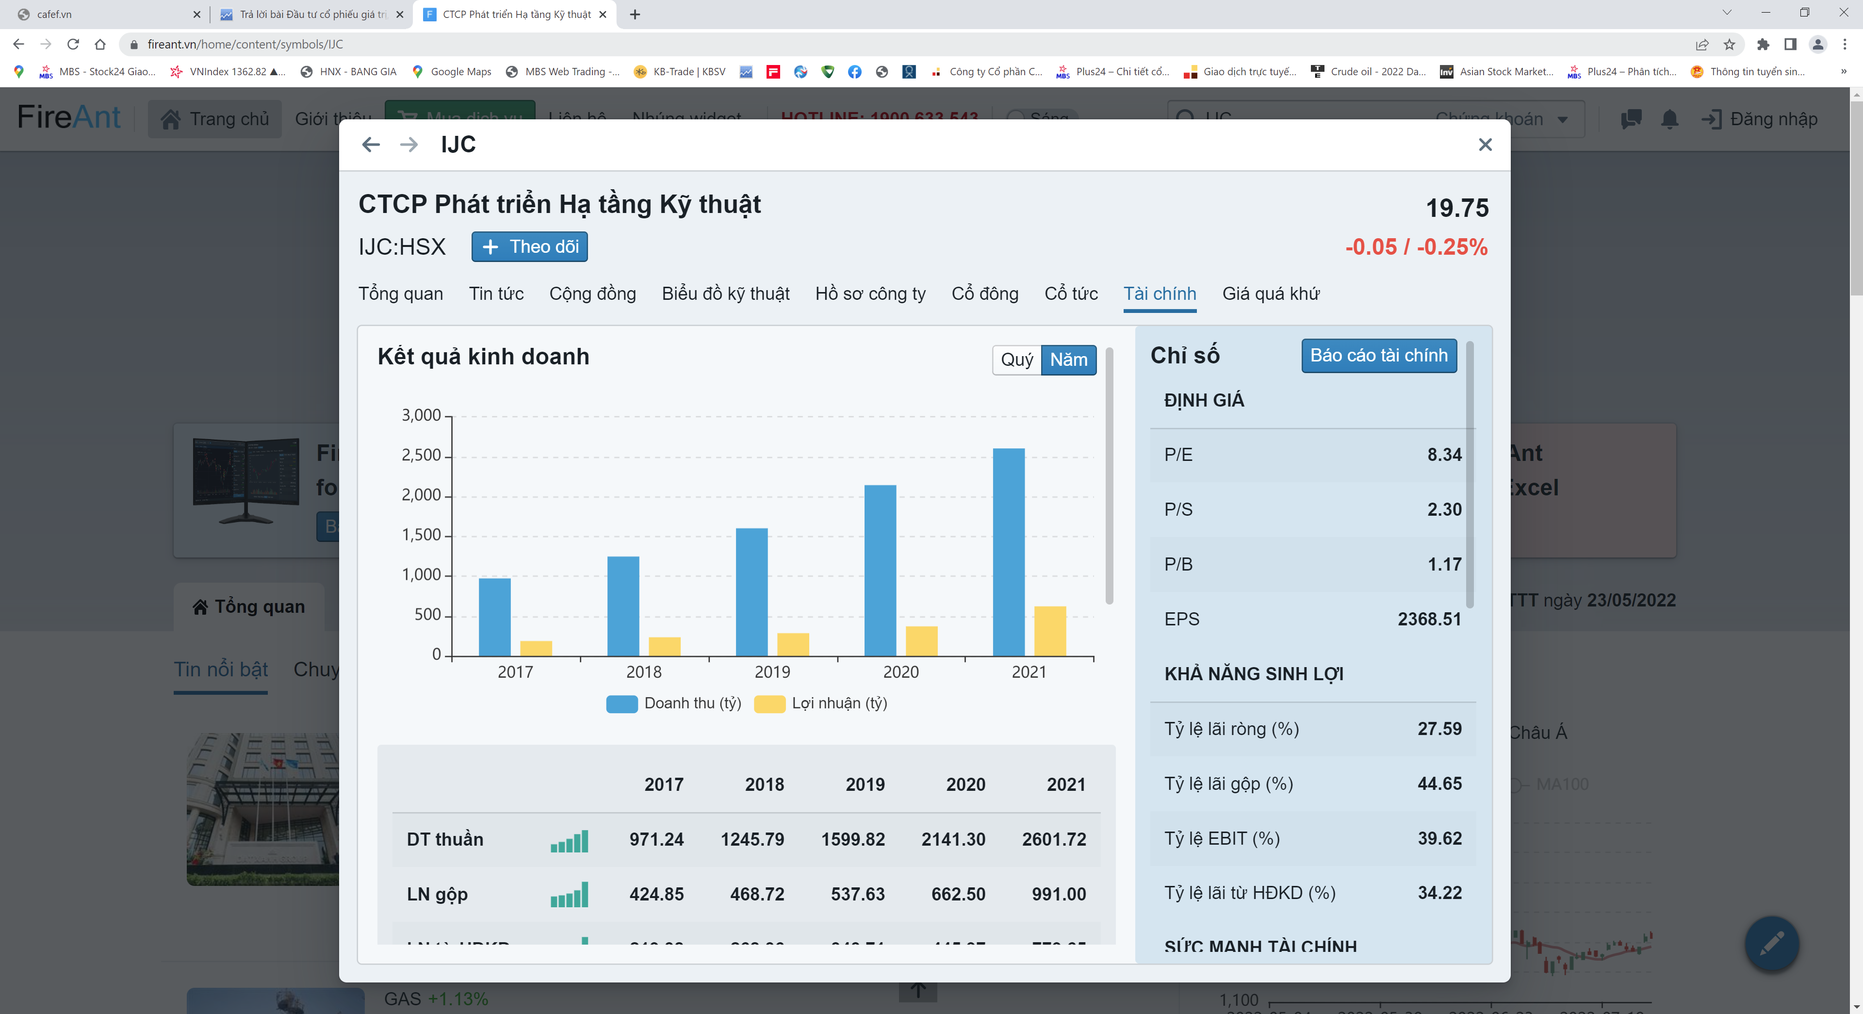This screenshot has width=1863, height=1014.
Task: Open the Cổ đông tab
Action: 985,294
